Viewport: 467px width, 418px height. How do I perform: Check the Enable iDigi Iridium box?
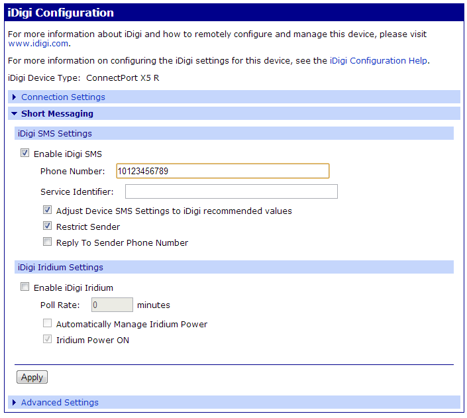point(25,287)
